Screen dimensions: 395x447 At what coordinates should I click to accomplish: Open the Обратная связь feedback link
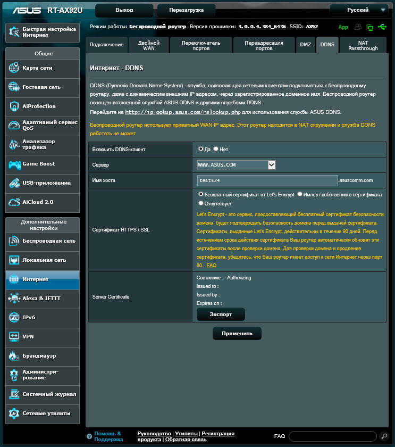[x=186, y=440]
